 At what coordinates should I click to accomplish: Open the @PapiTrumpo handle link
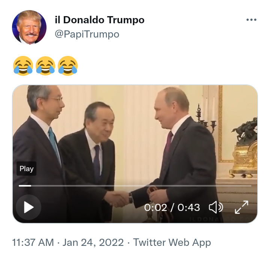pyautogui.click(x=87, y=34)
